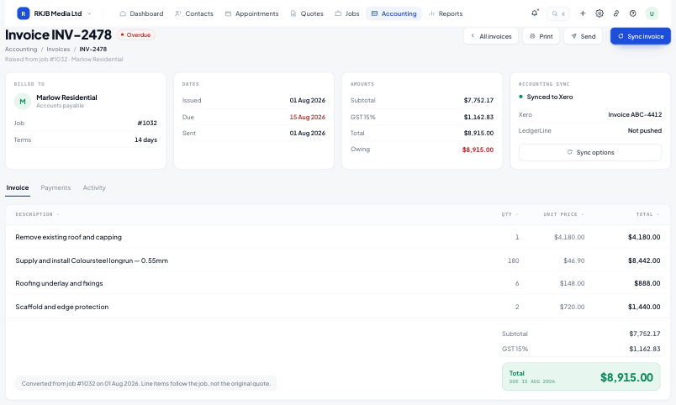Switch to the Activity tab

pyautogui.click(x=94, y=187)
